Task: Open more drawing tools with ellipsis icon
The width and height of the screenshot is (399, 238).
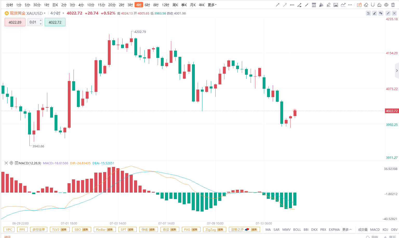Action: pyautogui.click(x=350, y=5)
